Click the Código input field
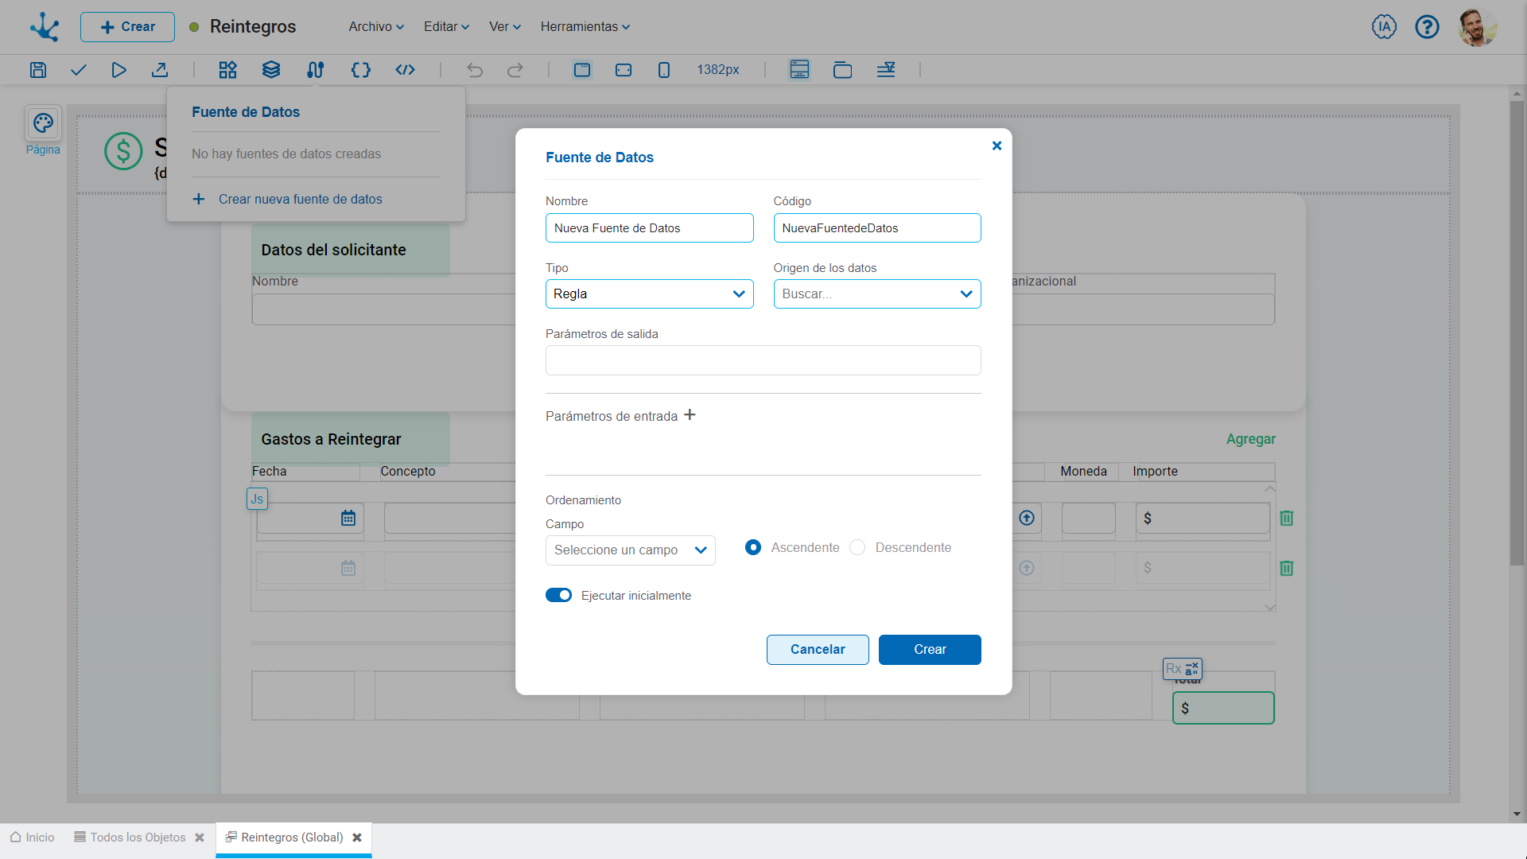The image size is (1527, 859). click(x=877, y=228)
